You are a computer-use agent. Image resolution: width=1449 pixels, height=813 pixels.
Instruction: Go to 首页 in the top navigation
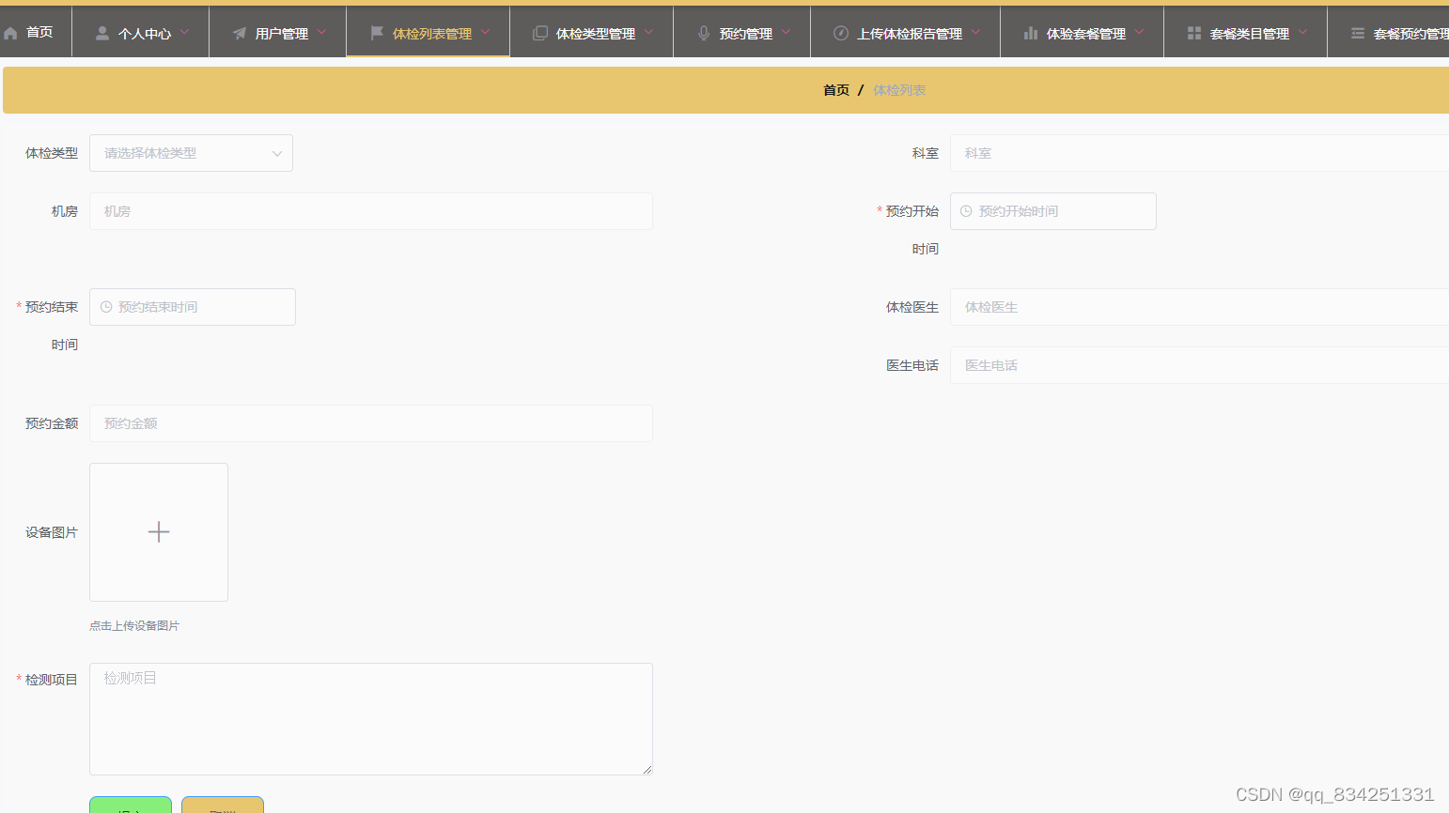[39, 33]
